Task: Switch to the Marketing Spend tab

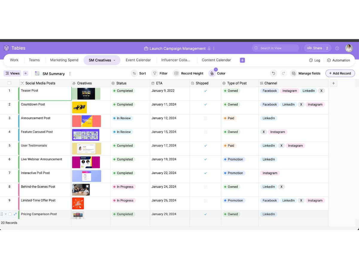Action: point(64,60)
